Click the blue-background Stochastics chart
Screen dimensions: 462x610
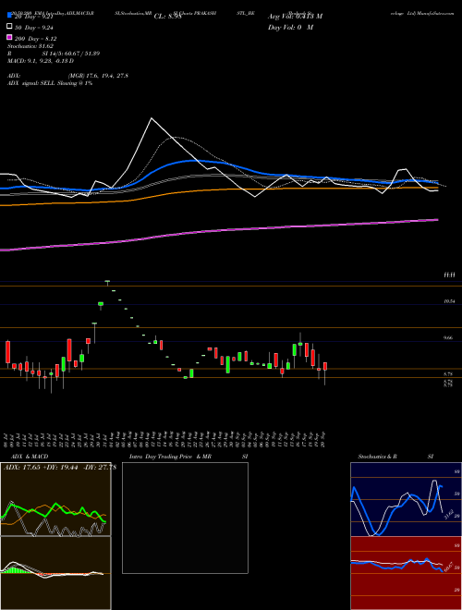coord(406,499)
